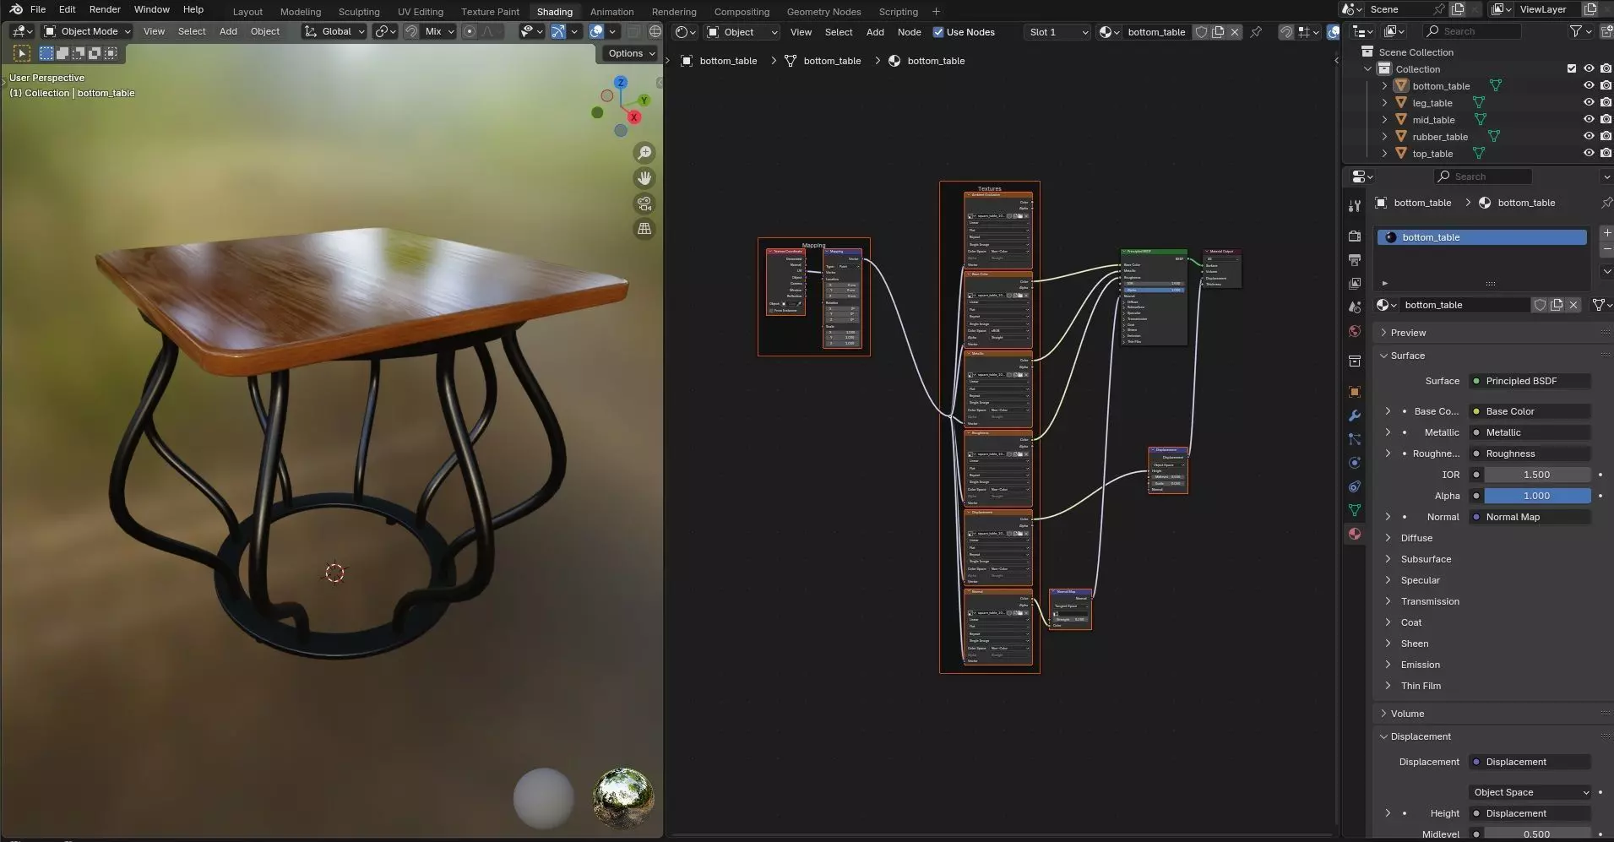The image size is (1614, 842).
Task: Click the viewport zoom magnifier gizmo
Action: (x=644, y=153)
